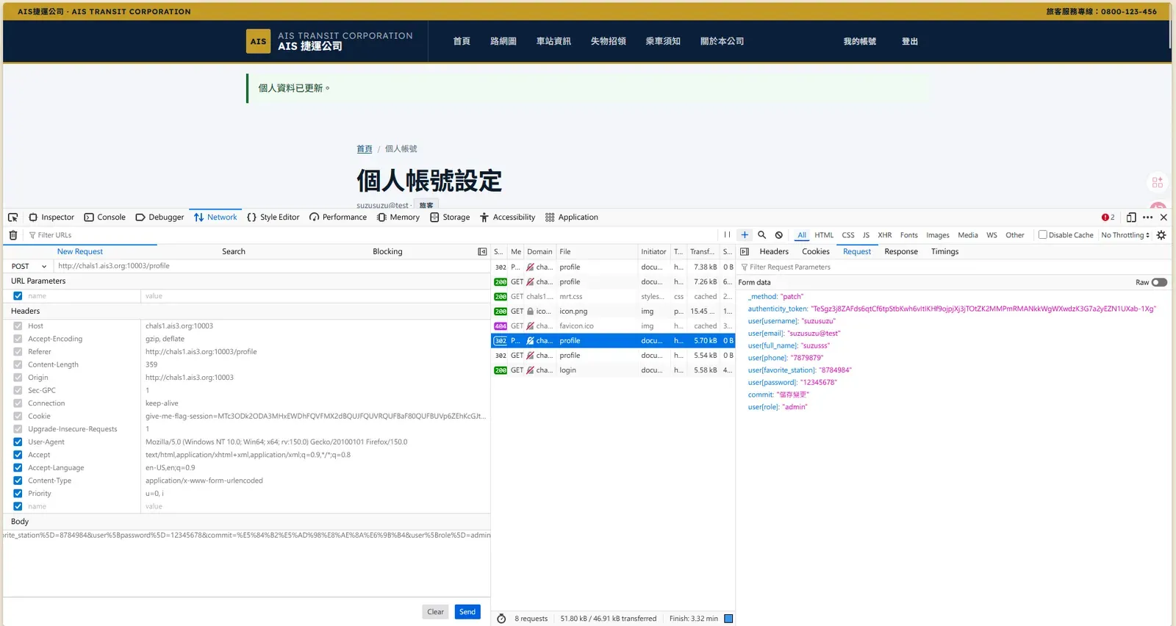Toggle responsive design mode icon
1176x626 pixels.
[1131, 217]
